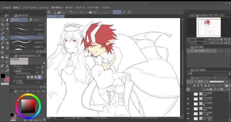The height and width of the screenshot is (122, 231).
Task: Select the Lasso selection tool
Action: 2,29
